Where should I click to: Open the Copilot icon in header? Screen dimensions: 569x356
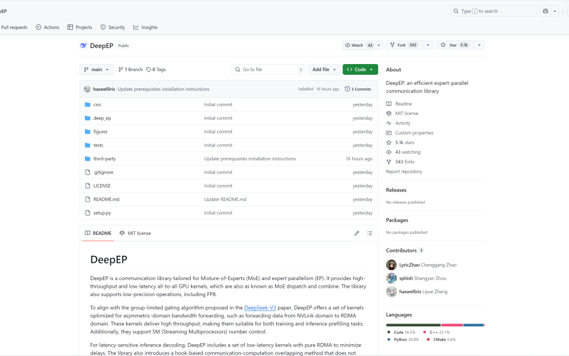(x=545, y=11)
